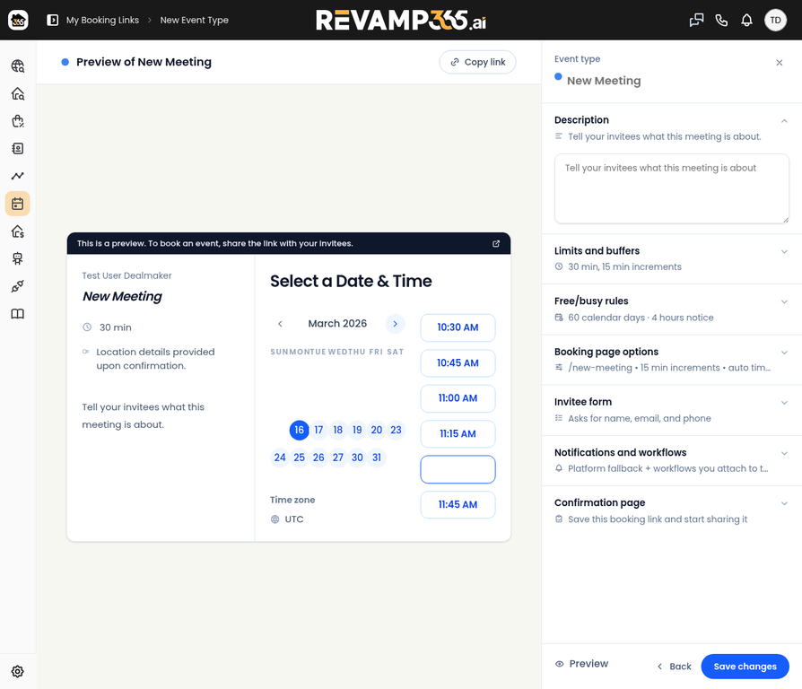Open preview in new window icon
The width and height of the screenshot is (802, 689).
(x=495, y=243)
